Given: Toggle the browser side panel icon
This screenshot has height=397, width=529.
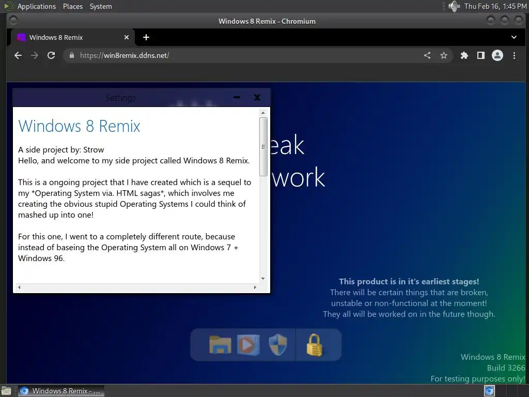Looking at the screenshot, I should coord(481,55).
